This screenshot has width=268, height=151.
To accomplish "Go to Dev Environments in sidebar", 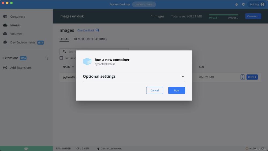I will point(23,42).
